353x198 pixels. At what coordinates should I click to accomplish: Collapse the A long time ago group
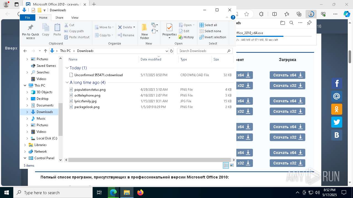pyautogui.click(x=67, y=82)
